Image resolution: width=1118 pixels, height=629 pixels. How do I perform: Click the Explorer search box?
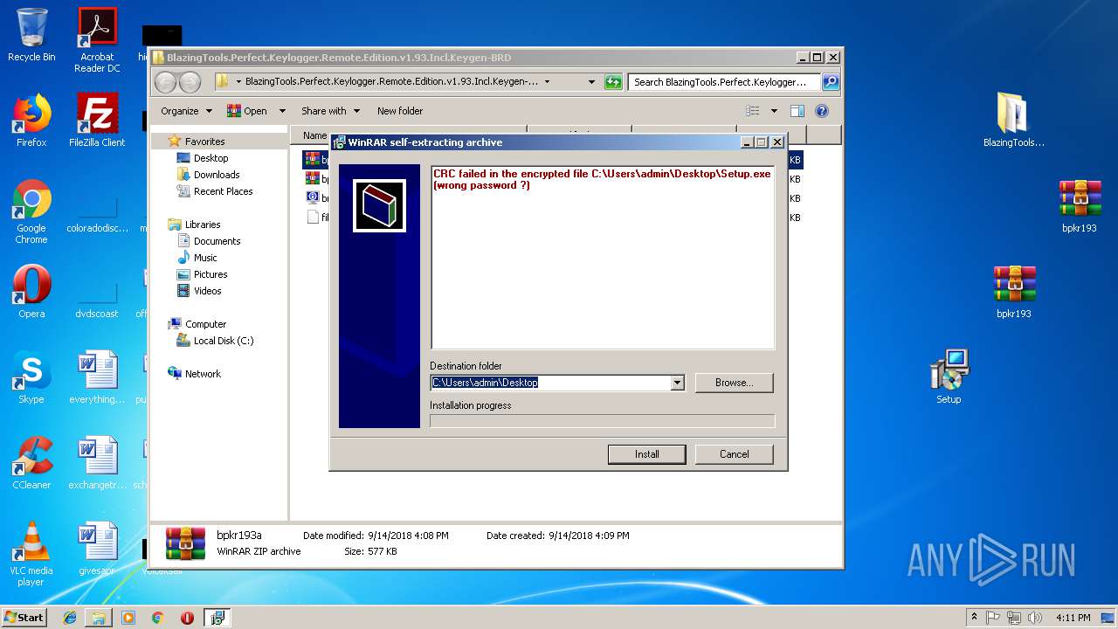click(x=725, y=81)
